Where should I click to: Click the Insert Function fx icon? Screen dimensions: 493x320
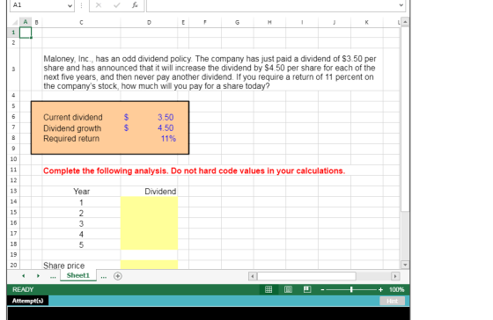[135, 5]
